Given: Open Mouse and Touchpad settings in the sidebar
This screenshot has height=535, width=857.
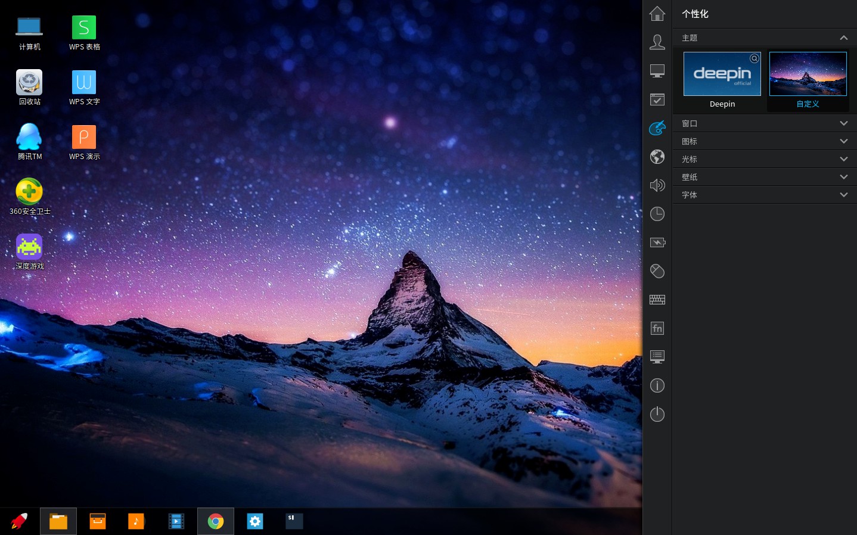Looking at the screenshot, I should click(657, 271).
